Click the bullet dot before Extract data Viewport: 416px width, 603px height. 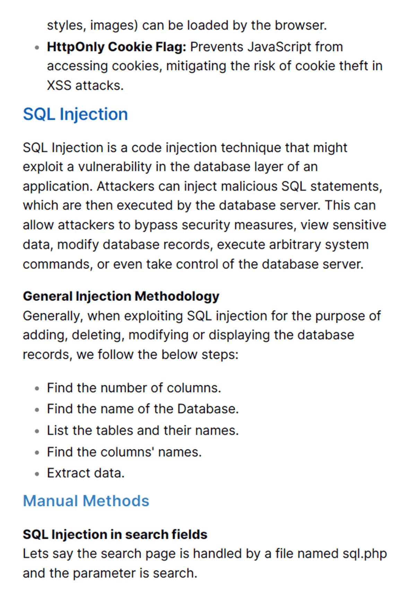[x=37, y=474]
